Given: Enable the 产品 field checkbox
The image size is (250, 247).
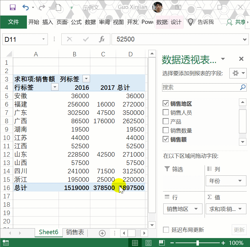Looking at the screenshot, I should pyautogui.click(x=165, y=121).
